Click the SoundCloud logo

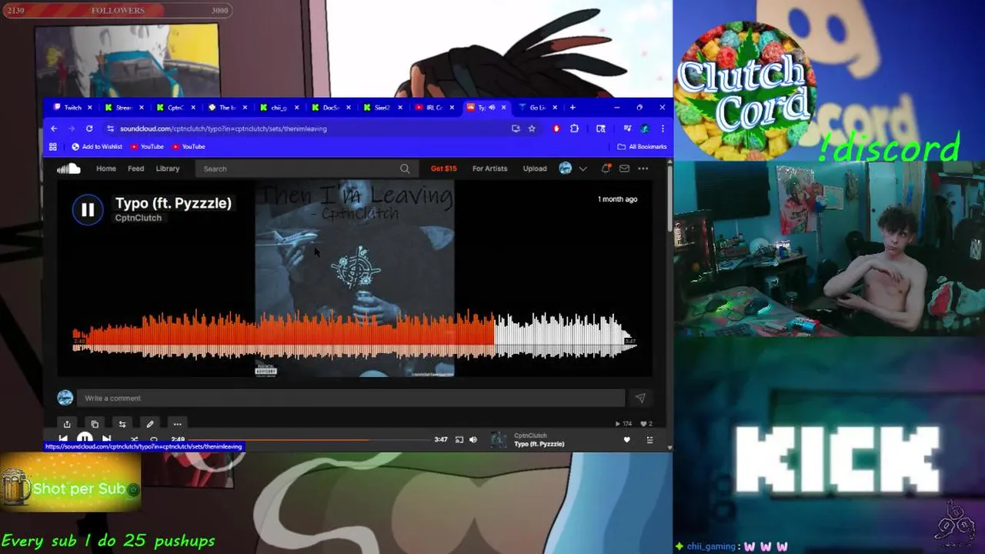68,169
